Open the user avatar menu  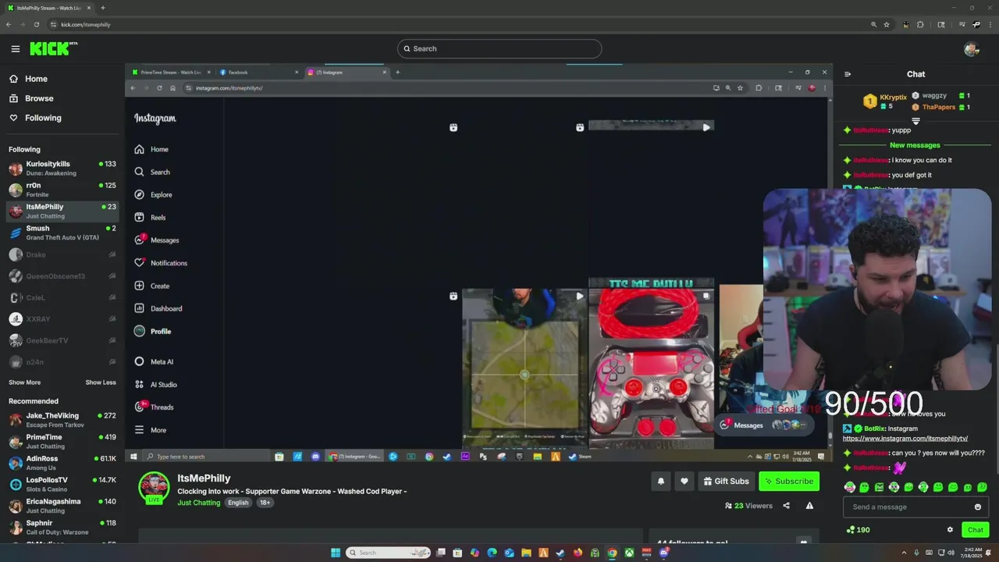pyautogui.click(x=971, y=48)
